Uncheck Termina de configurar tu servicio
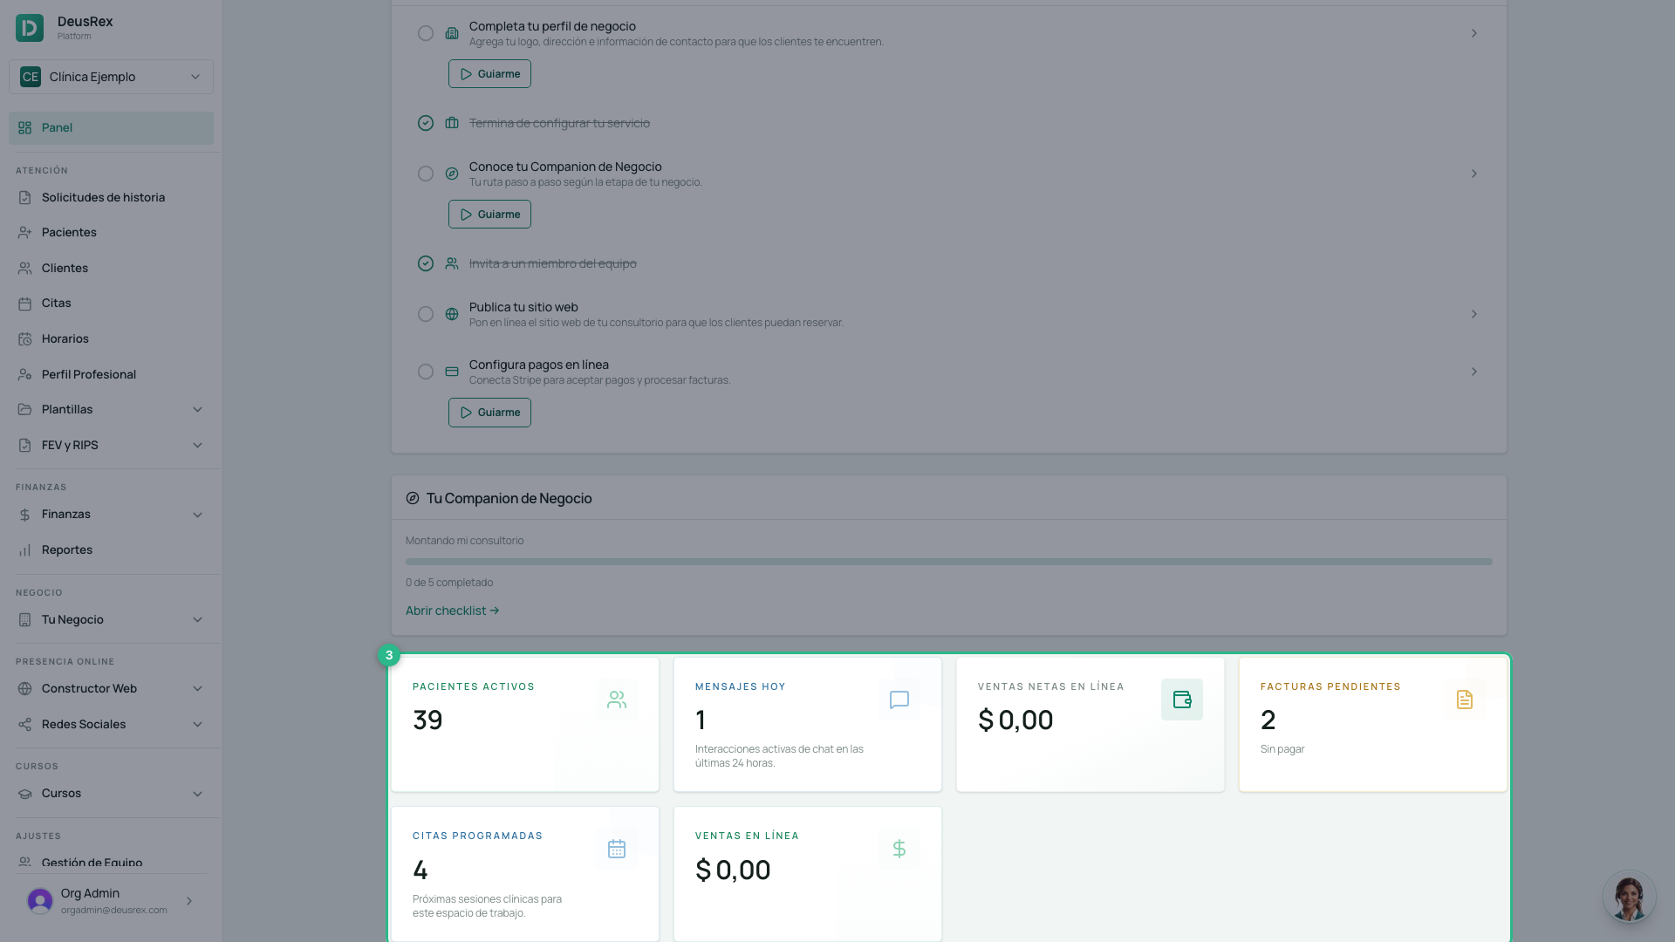The image size is (1675, 942). [x=426, y=123]
